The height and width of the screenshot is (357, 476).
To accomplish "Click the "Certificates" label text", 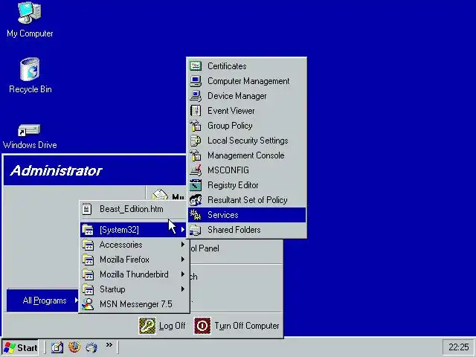I will point(227,66).
